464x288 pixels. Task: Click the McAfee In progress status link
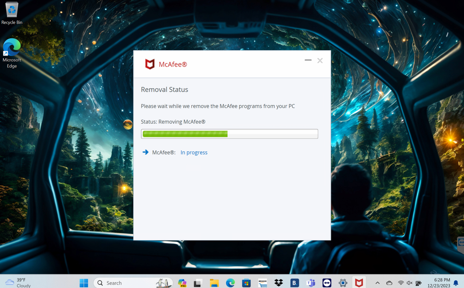point(194,152)
